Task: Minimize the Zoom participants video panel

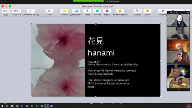Action: tap(168, 13)
